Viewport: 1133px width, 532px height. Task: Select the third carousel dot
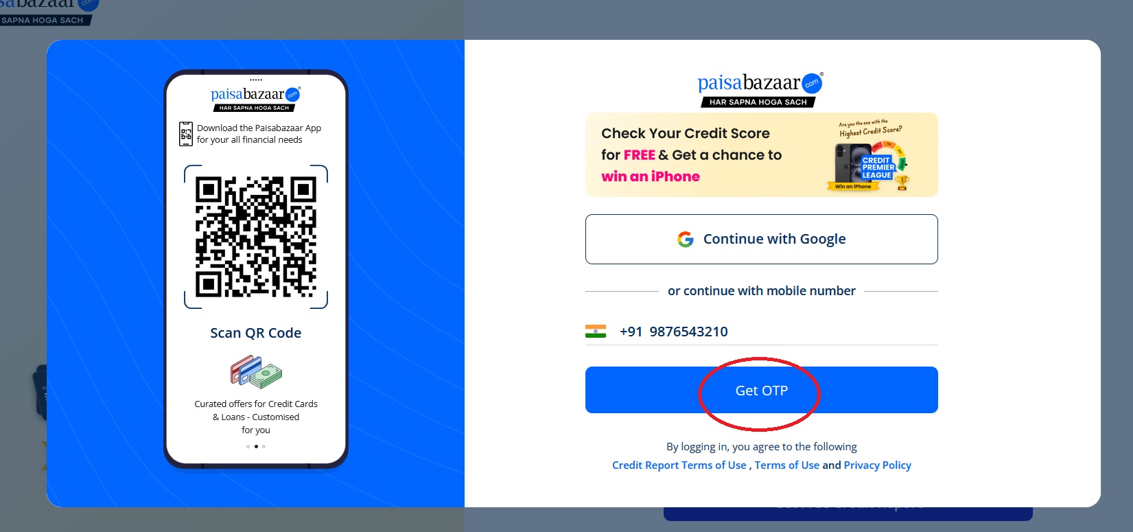pos(264,446)
